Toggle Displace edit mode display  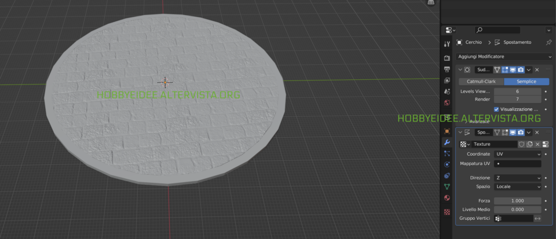(x=505, y=133)
